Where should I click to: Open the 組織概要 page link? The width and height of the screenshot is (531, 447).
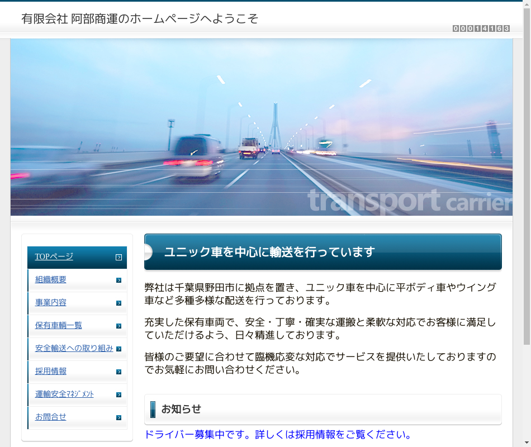(x=51, y=279)
